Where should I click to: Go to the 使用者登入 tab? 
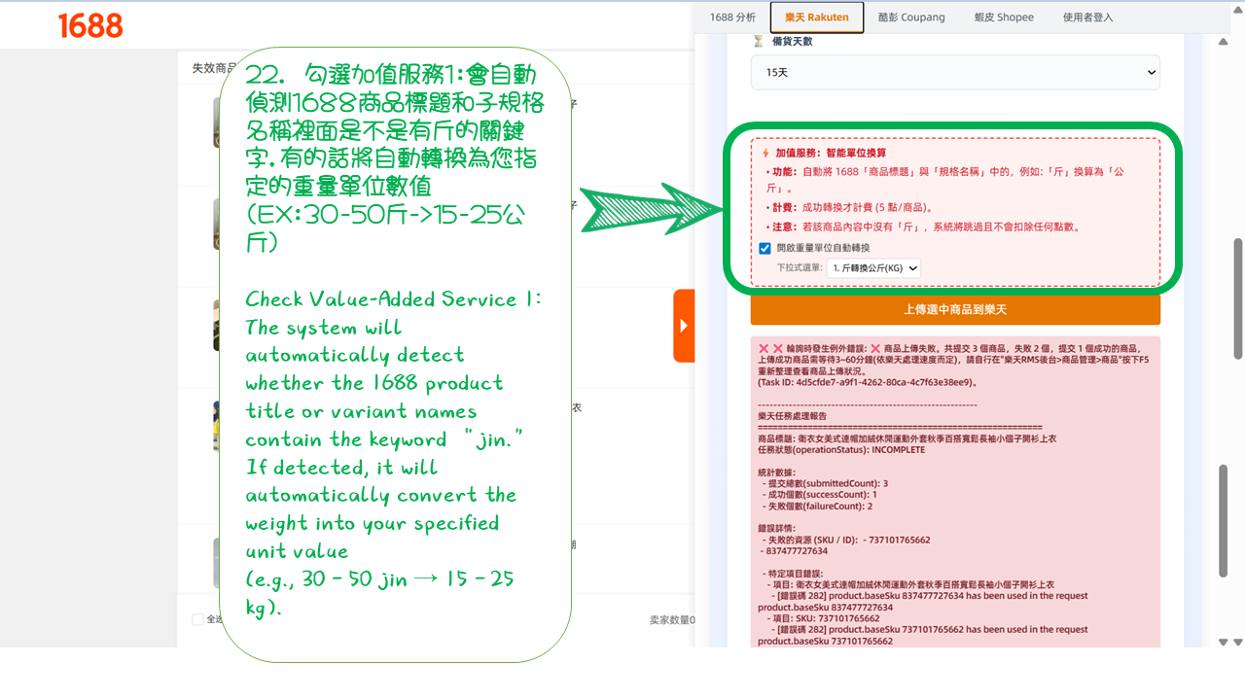click(1087, 17)
